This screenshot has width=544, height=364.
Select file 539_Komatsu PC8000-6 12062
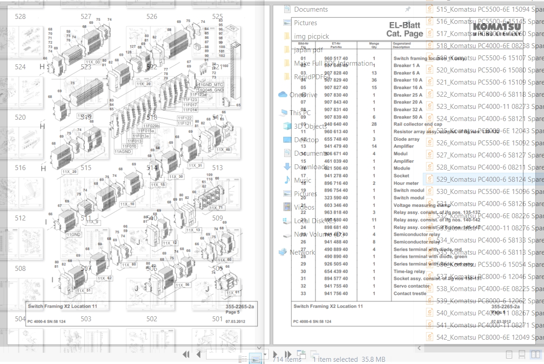[490, 301]
